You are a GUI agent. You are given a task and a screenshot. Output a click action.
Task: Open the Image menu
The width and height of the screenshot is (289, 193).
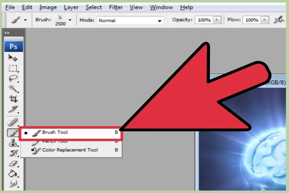pyautogui.click(x=48, y=7)
